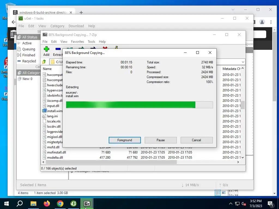This screenshot has width=279, height=209.
Task: Open the 7-Zip path dropdown arrow
Action: (x=243, y=62)
